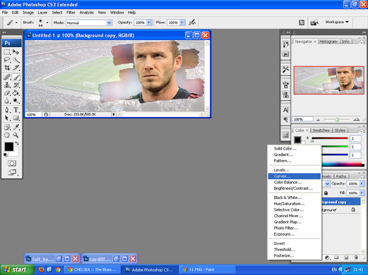Select the Notes tool
368x275 pixels.
coord(7,127)
